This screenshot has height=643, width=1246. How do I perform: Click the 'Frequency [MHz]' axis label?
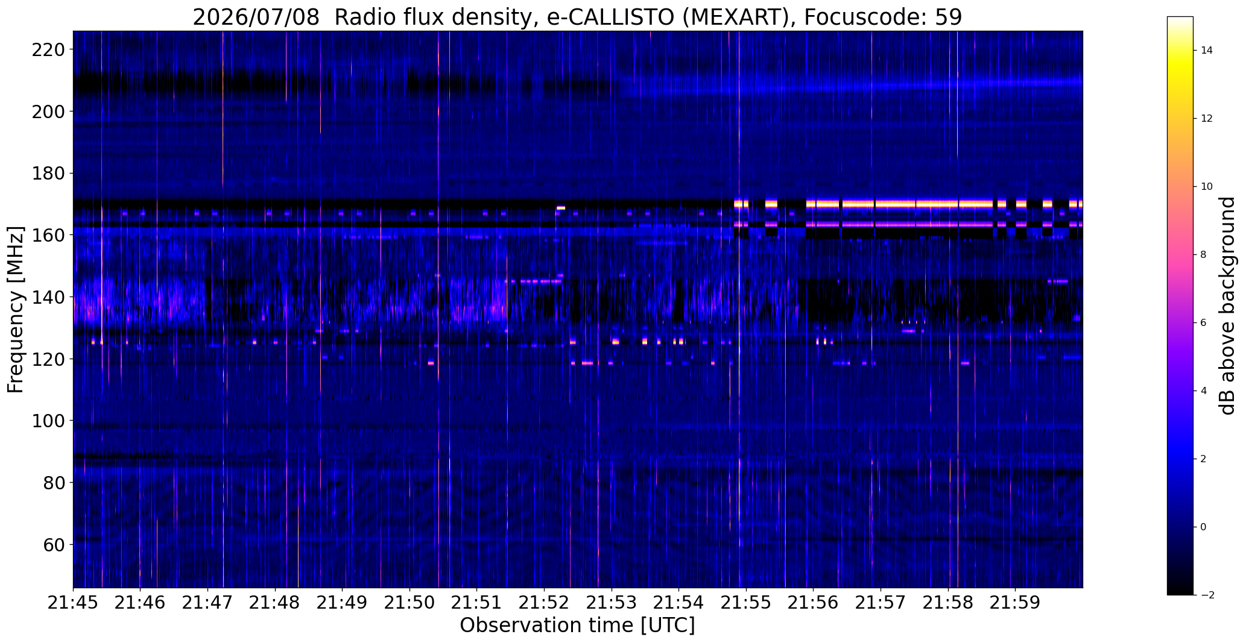pyautogui.click(x=16, y=309)
